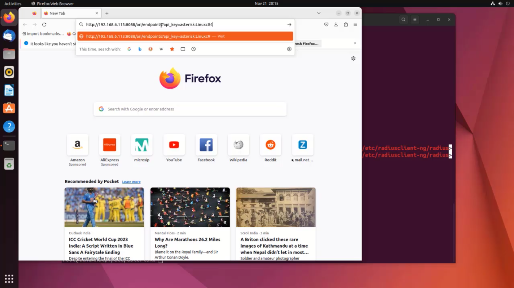Open LibreOffice Writer from the dock
514x288 pixels.
[9, 90]
